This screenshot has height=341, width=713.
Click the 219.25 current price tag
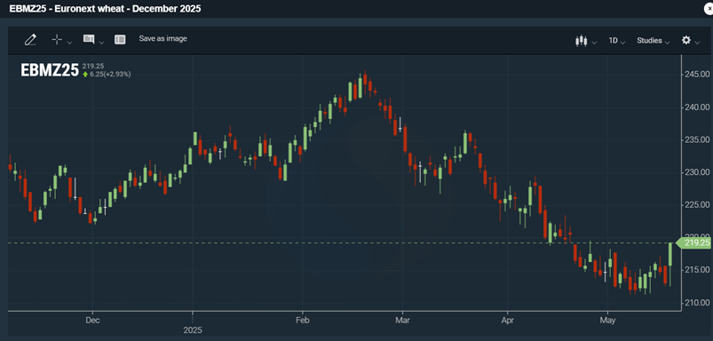point(694,243)
